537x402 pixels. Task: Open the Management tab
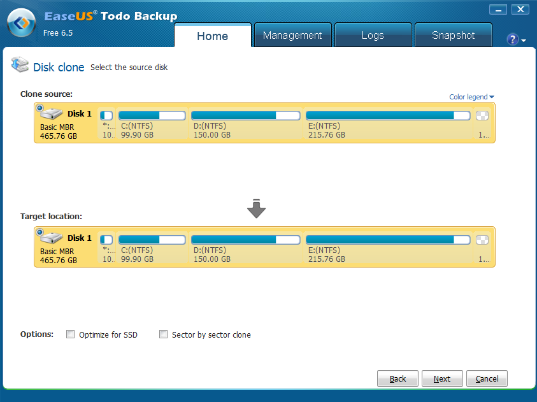point(292,35)
